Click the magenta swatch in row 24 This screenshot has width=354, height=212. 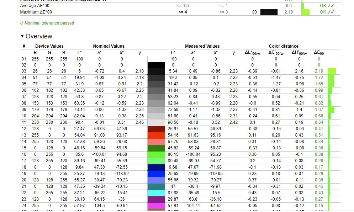pos(156,206)
